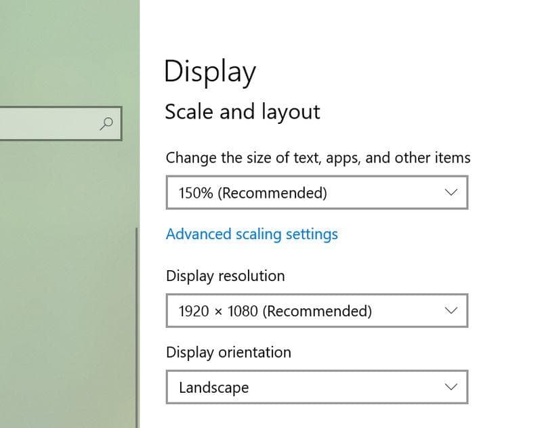Expand the Display resolution combo box
The width and height of the screenshot is (542, 428).
tap(316, 311)
